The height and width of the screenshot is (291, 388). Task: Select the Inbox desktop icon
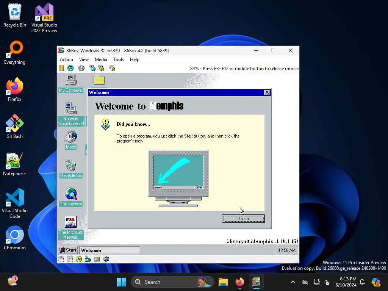click(x=71, y=140)
